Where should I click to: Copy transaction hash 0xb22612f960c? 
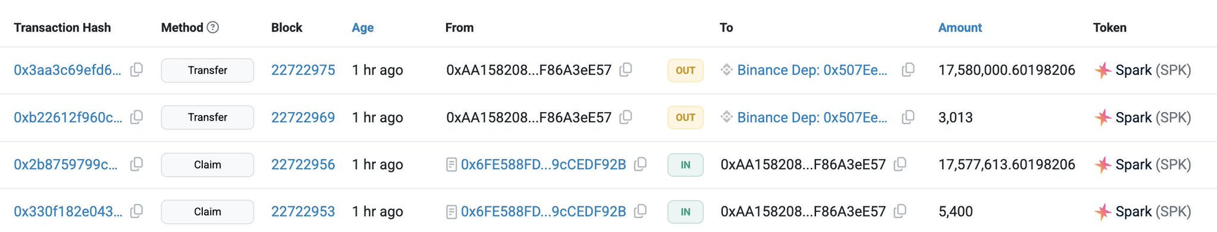(136, 117)
